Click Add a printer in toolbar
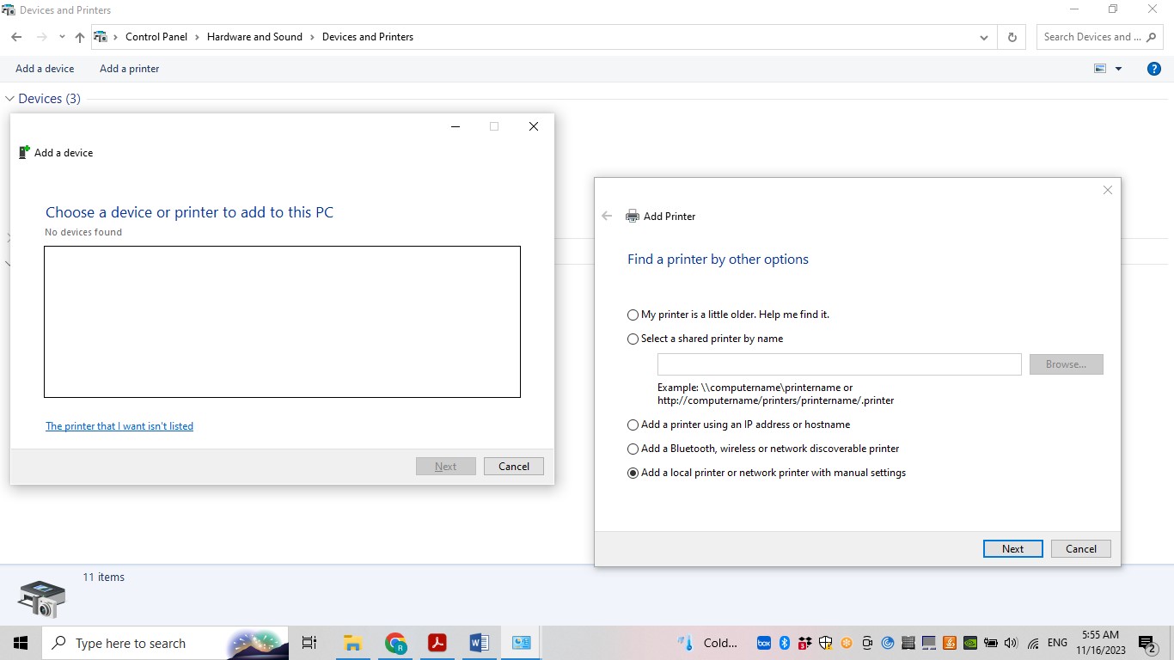 [x=130, y=69]
